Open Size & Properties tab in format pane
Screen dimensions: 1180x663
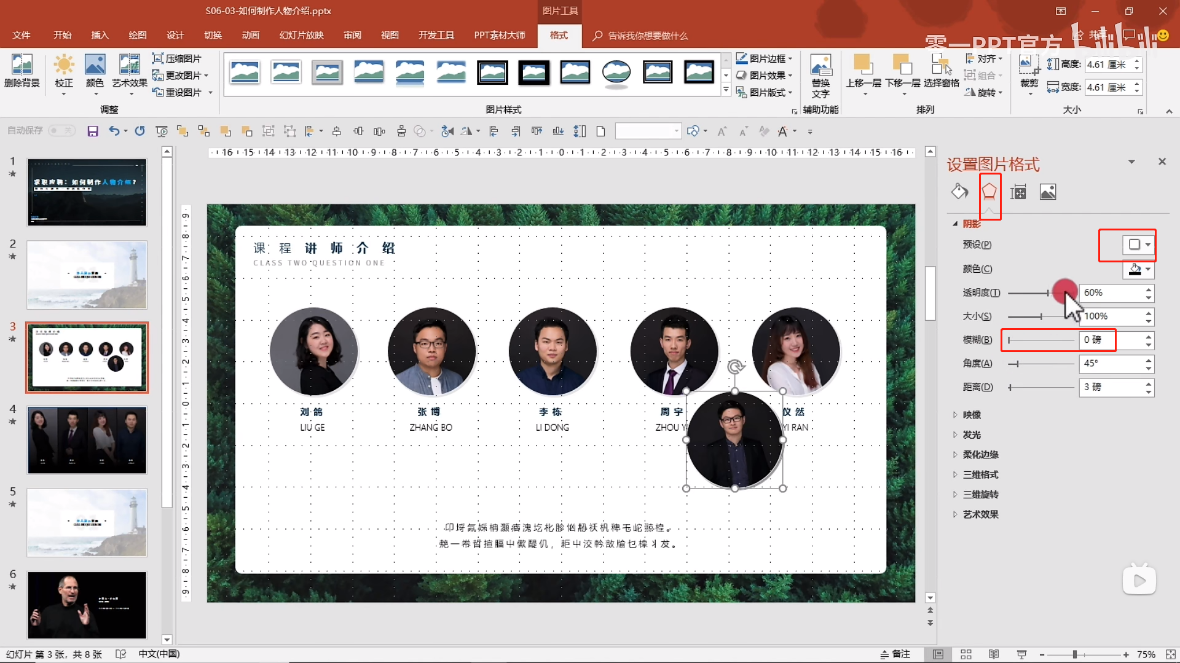click(1018, 192)
